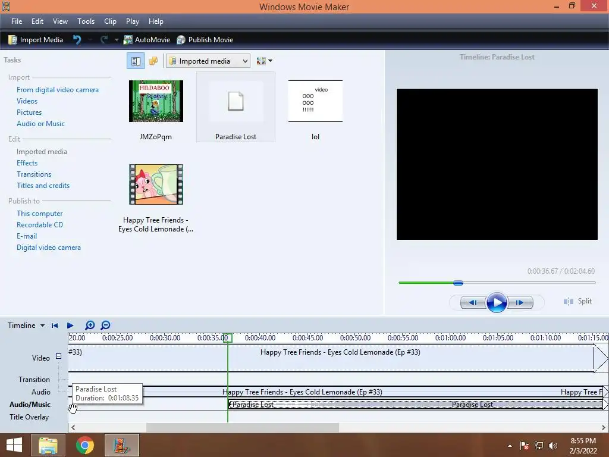Publish to This computer
Image resolution: width=609 pixels, height=457 pixels.
[x=40, y=214]
